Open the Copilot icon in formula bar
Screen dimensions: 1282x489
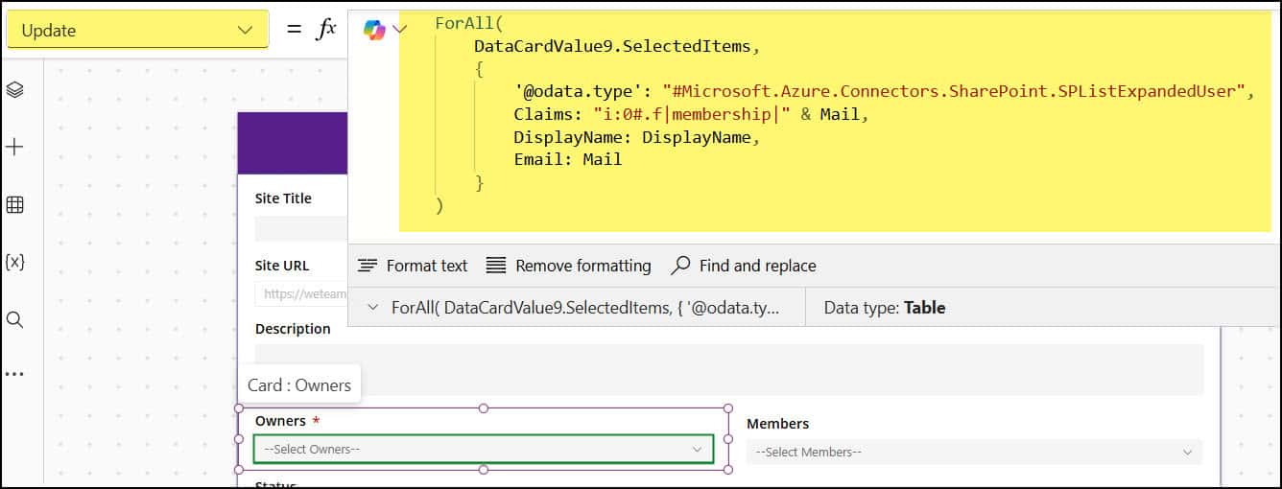(x=374, y=30)
